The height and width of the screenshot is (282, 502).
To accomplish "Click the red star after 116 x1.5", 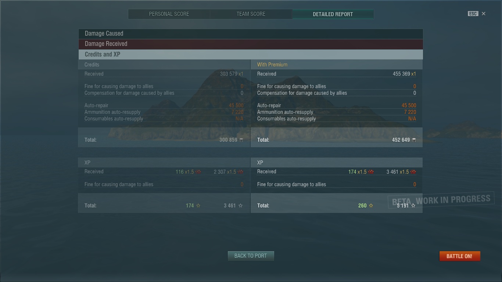I will [x=198, y=172].
